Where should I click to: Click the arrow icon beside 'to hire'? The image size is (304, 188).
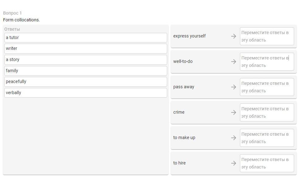tap(234, 163)
